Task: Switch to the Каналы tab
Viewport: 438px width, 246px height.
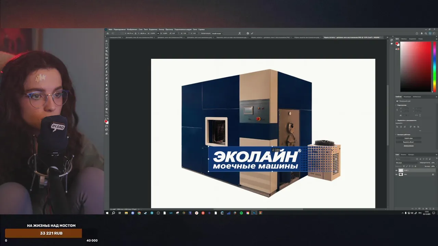Action: (403, 154)
